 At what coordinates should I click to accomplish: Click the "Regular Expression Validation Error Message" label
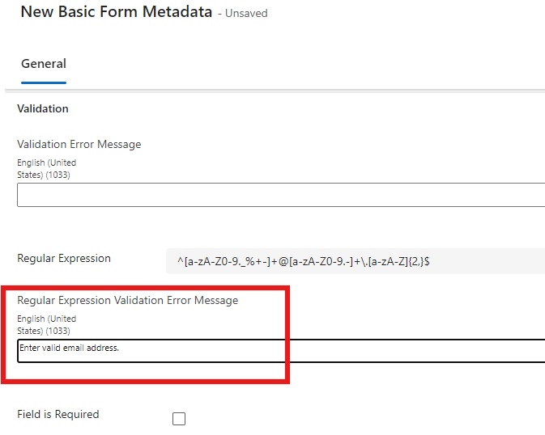point(128,300)
